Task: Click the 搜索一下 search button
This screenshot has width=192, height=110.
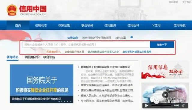Action: click(x=162, y=45)
